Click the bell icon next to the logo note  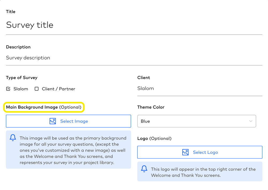(144, 169)
